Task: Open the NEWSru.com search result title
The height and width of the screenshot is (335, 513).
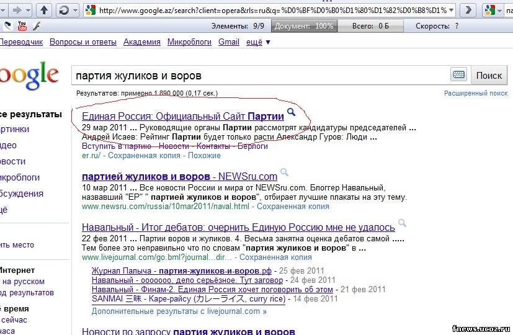Action: 179,176
